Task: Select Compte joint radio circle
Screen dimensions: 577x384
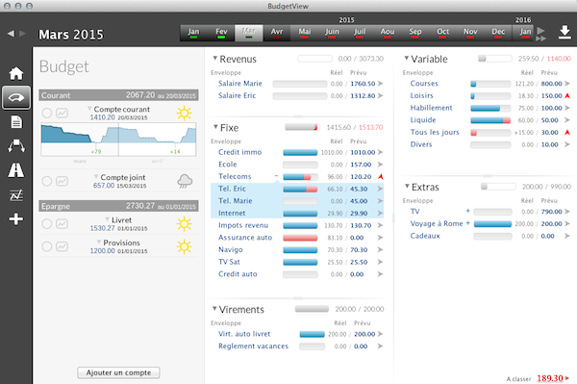Action: [47, 181]
